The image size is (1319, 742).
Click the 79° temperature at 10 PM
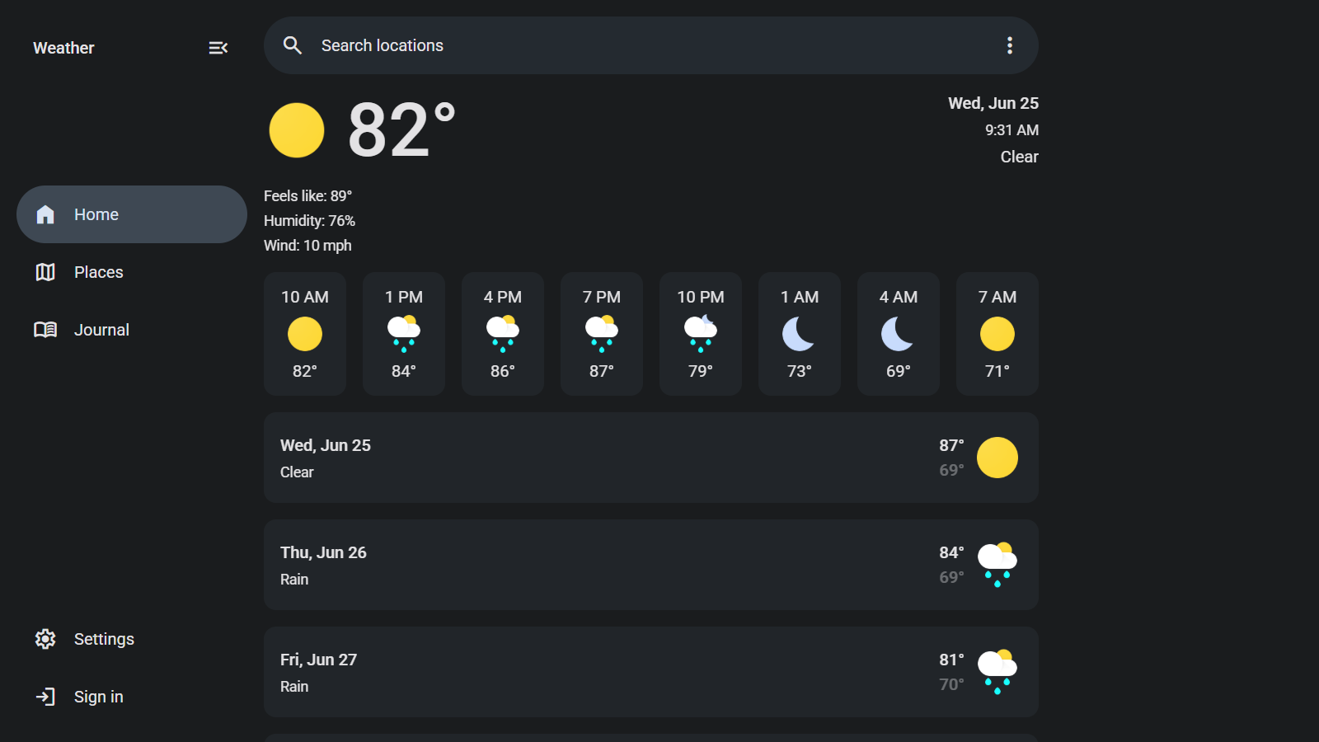701,371
